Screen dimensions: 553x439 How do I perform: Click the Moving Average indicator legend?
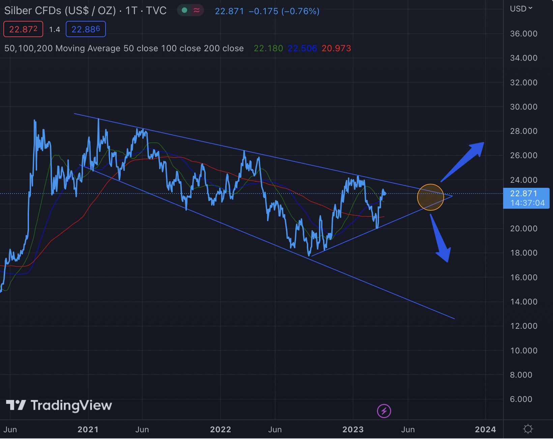(124, 49)
